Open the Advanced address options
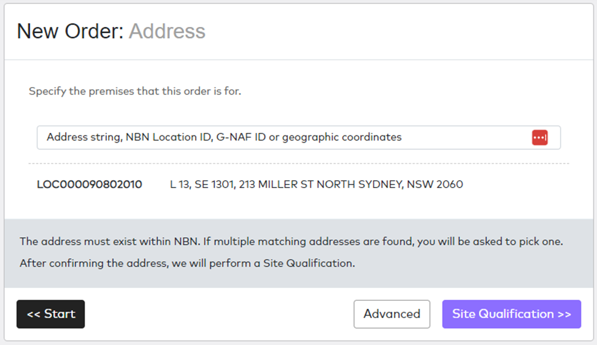The width and height of the screenshot is (597, 345). 392,314
